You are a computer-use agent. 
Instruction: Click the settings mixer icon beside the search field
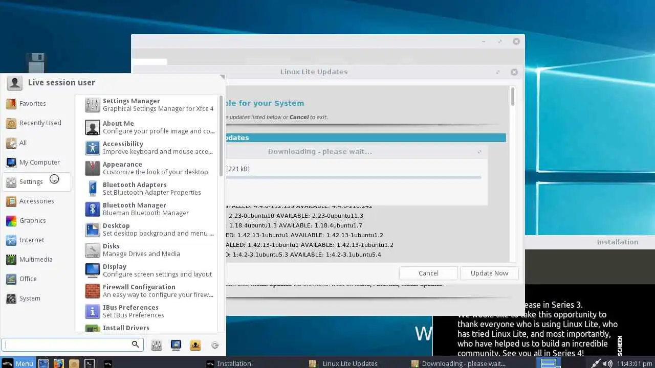click(x=157, y=345)
